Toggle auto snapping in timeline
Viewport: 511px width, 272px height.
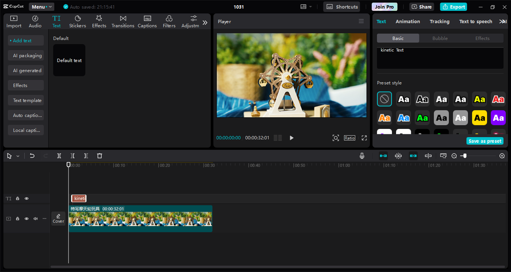coord(398,156)
